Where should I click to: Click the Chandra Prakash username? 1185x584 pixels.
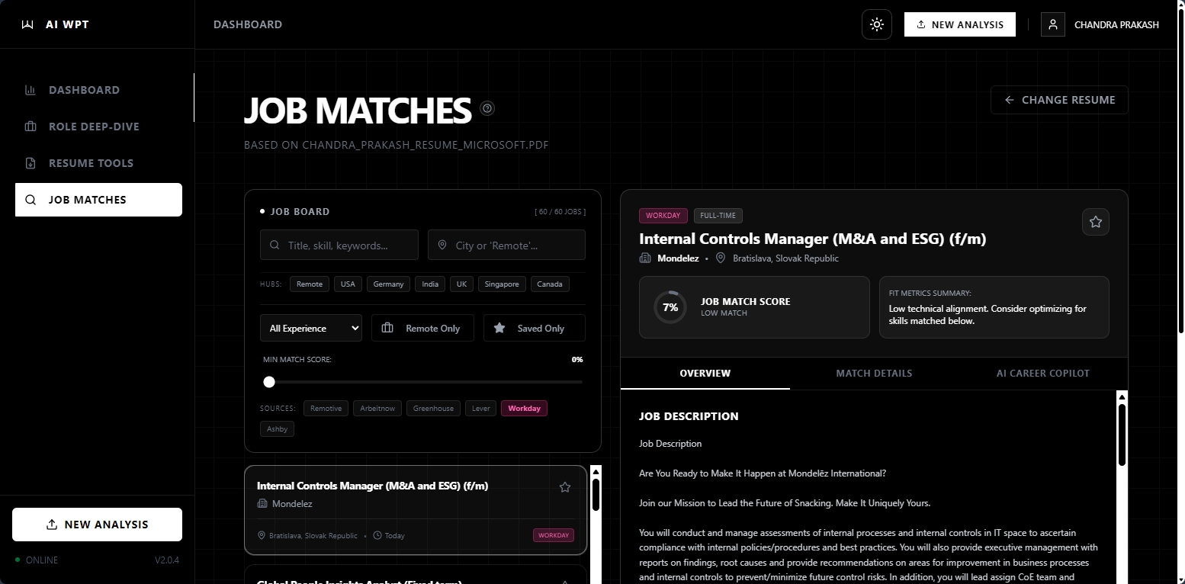click(x=1116, y=25)
